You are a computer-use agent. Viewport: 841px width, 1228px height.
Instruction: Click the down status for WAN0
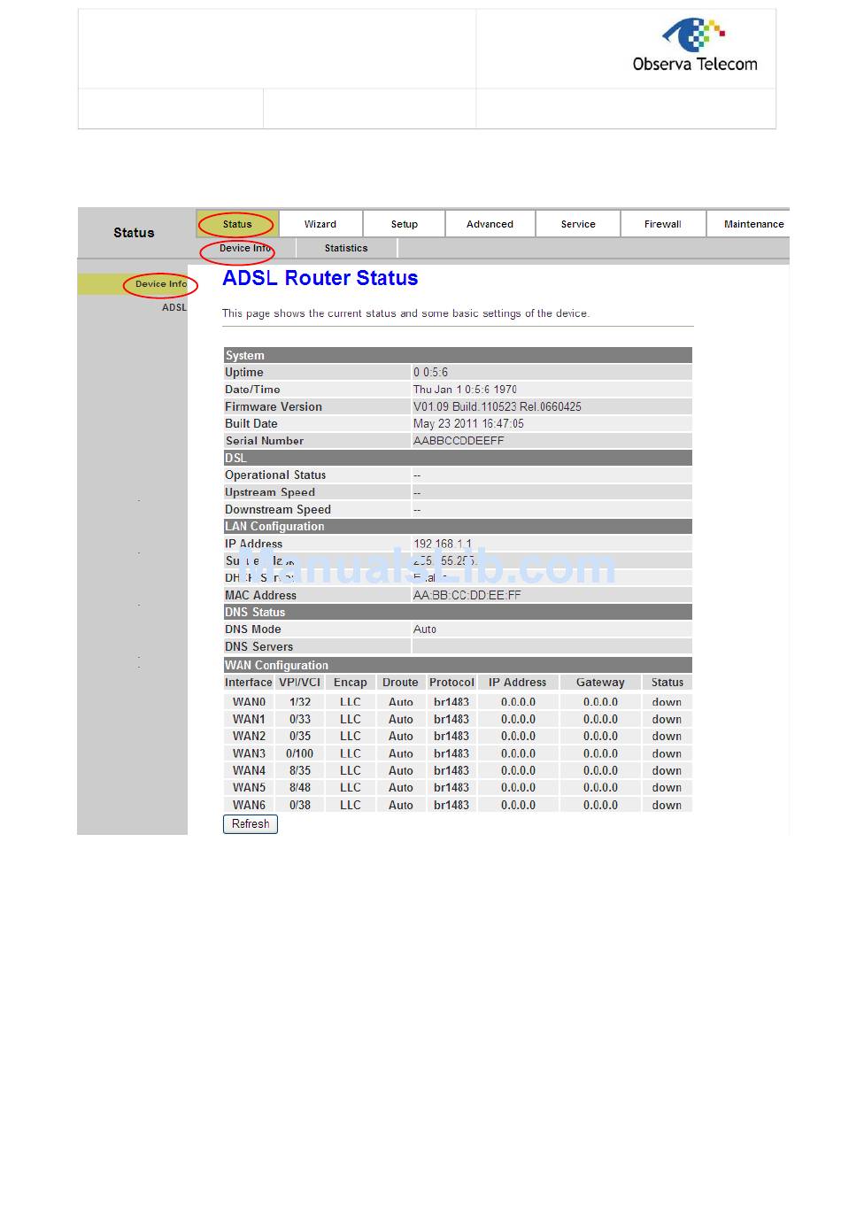point(667,702)
